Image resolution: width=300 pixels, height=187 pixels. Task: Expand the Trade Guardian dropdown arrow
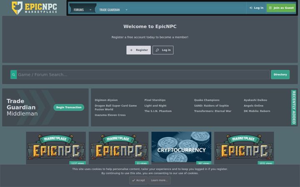click(x=127, y=10)
